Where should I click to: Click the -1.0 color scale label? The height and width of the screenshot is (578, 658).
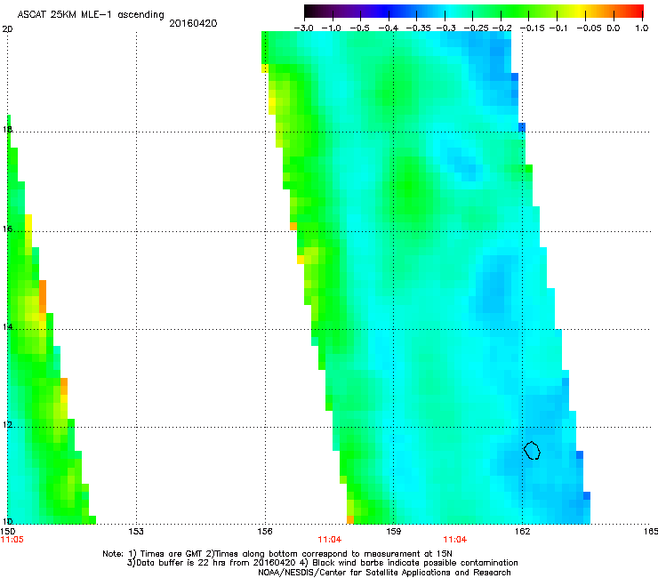[331, 28]
